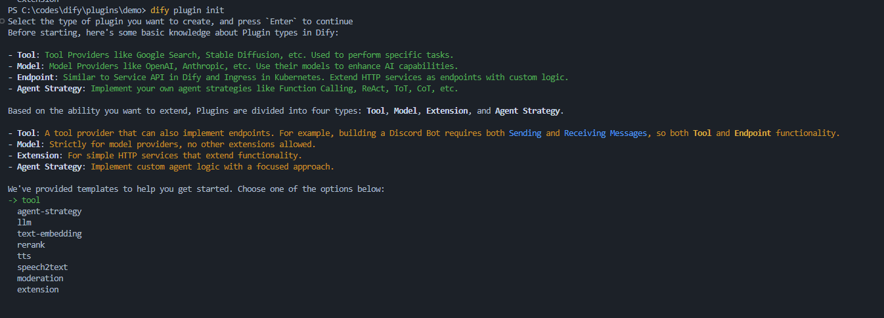Viewport: 884px width, 318px height.
Task: Click the small circle marker left of the prompt output
Action: [3, 22]
